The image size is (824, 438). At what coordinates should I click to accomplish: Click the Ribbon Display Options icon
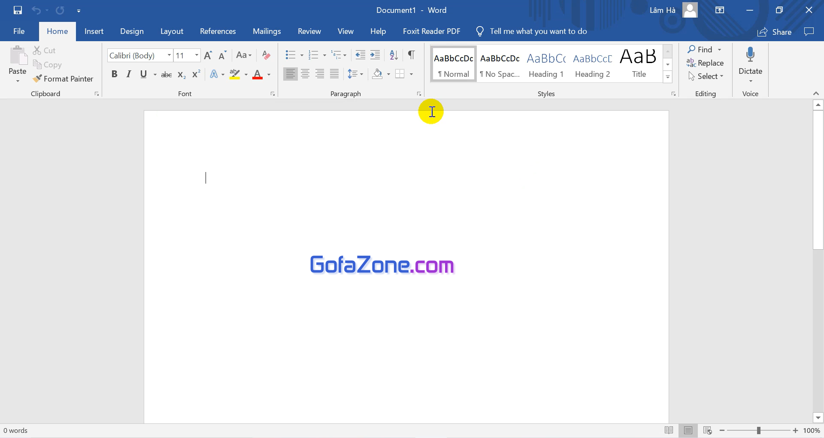pos(720,10)
